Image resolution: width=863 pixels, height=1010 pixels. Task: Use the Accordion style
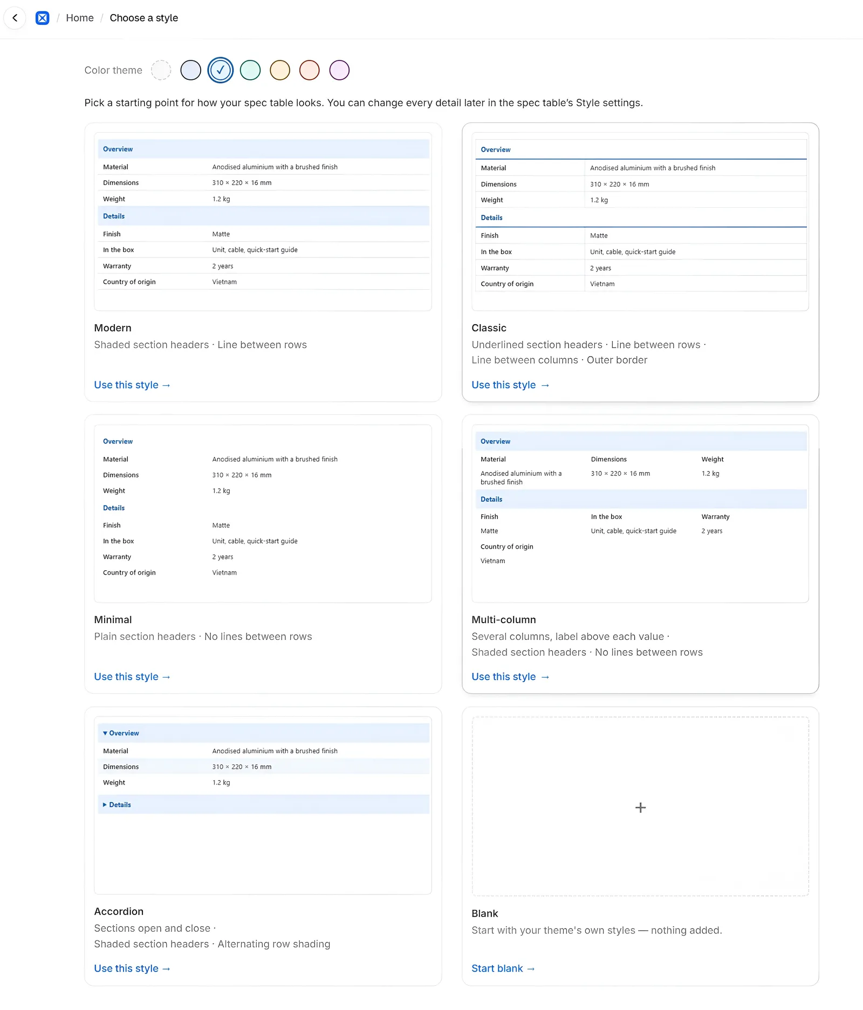[132, 968]
